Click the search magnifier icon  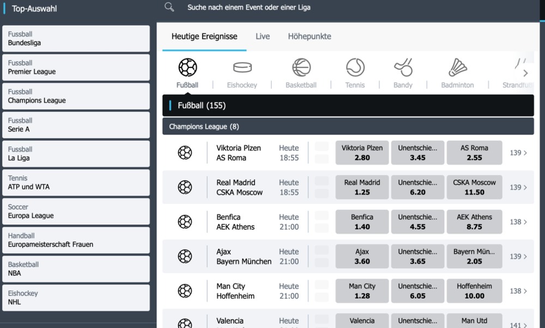[x=169, y=7]
